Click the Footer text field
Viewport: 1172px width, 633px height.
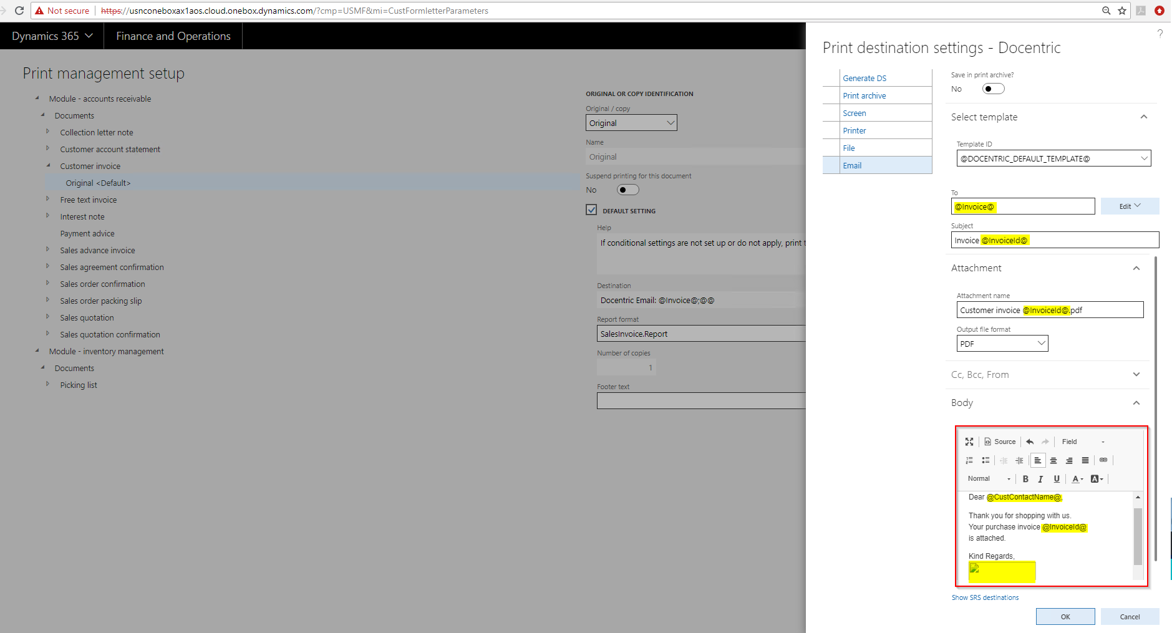[x=701, y=401]
